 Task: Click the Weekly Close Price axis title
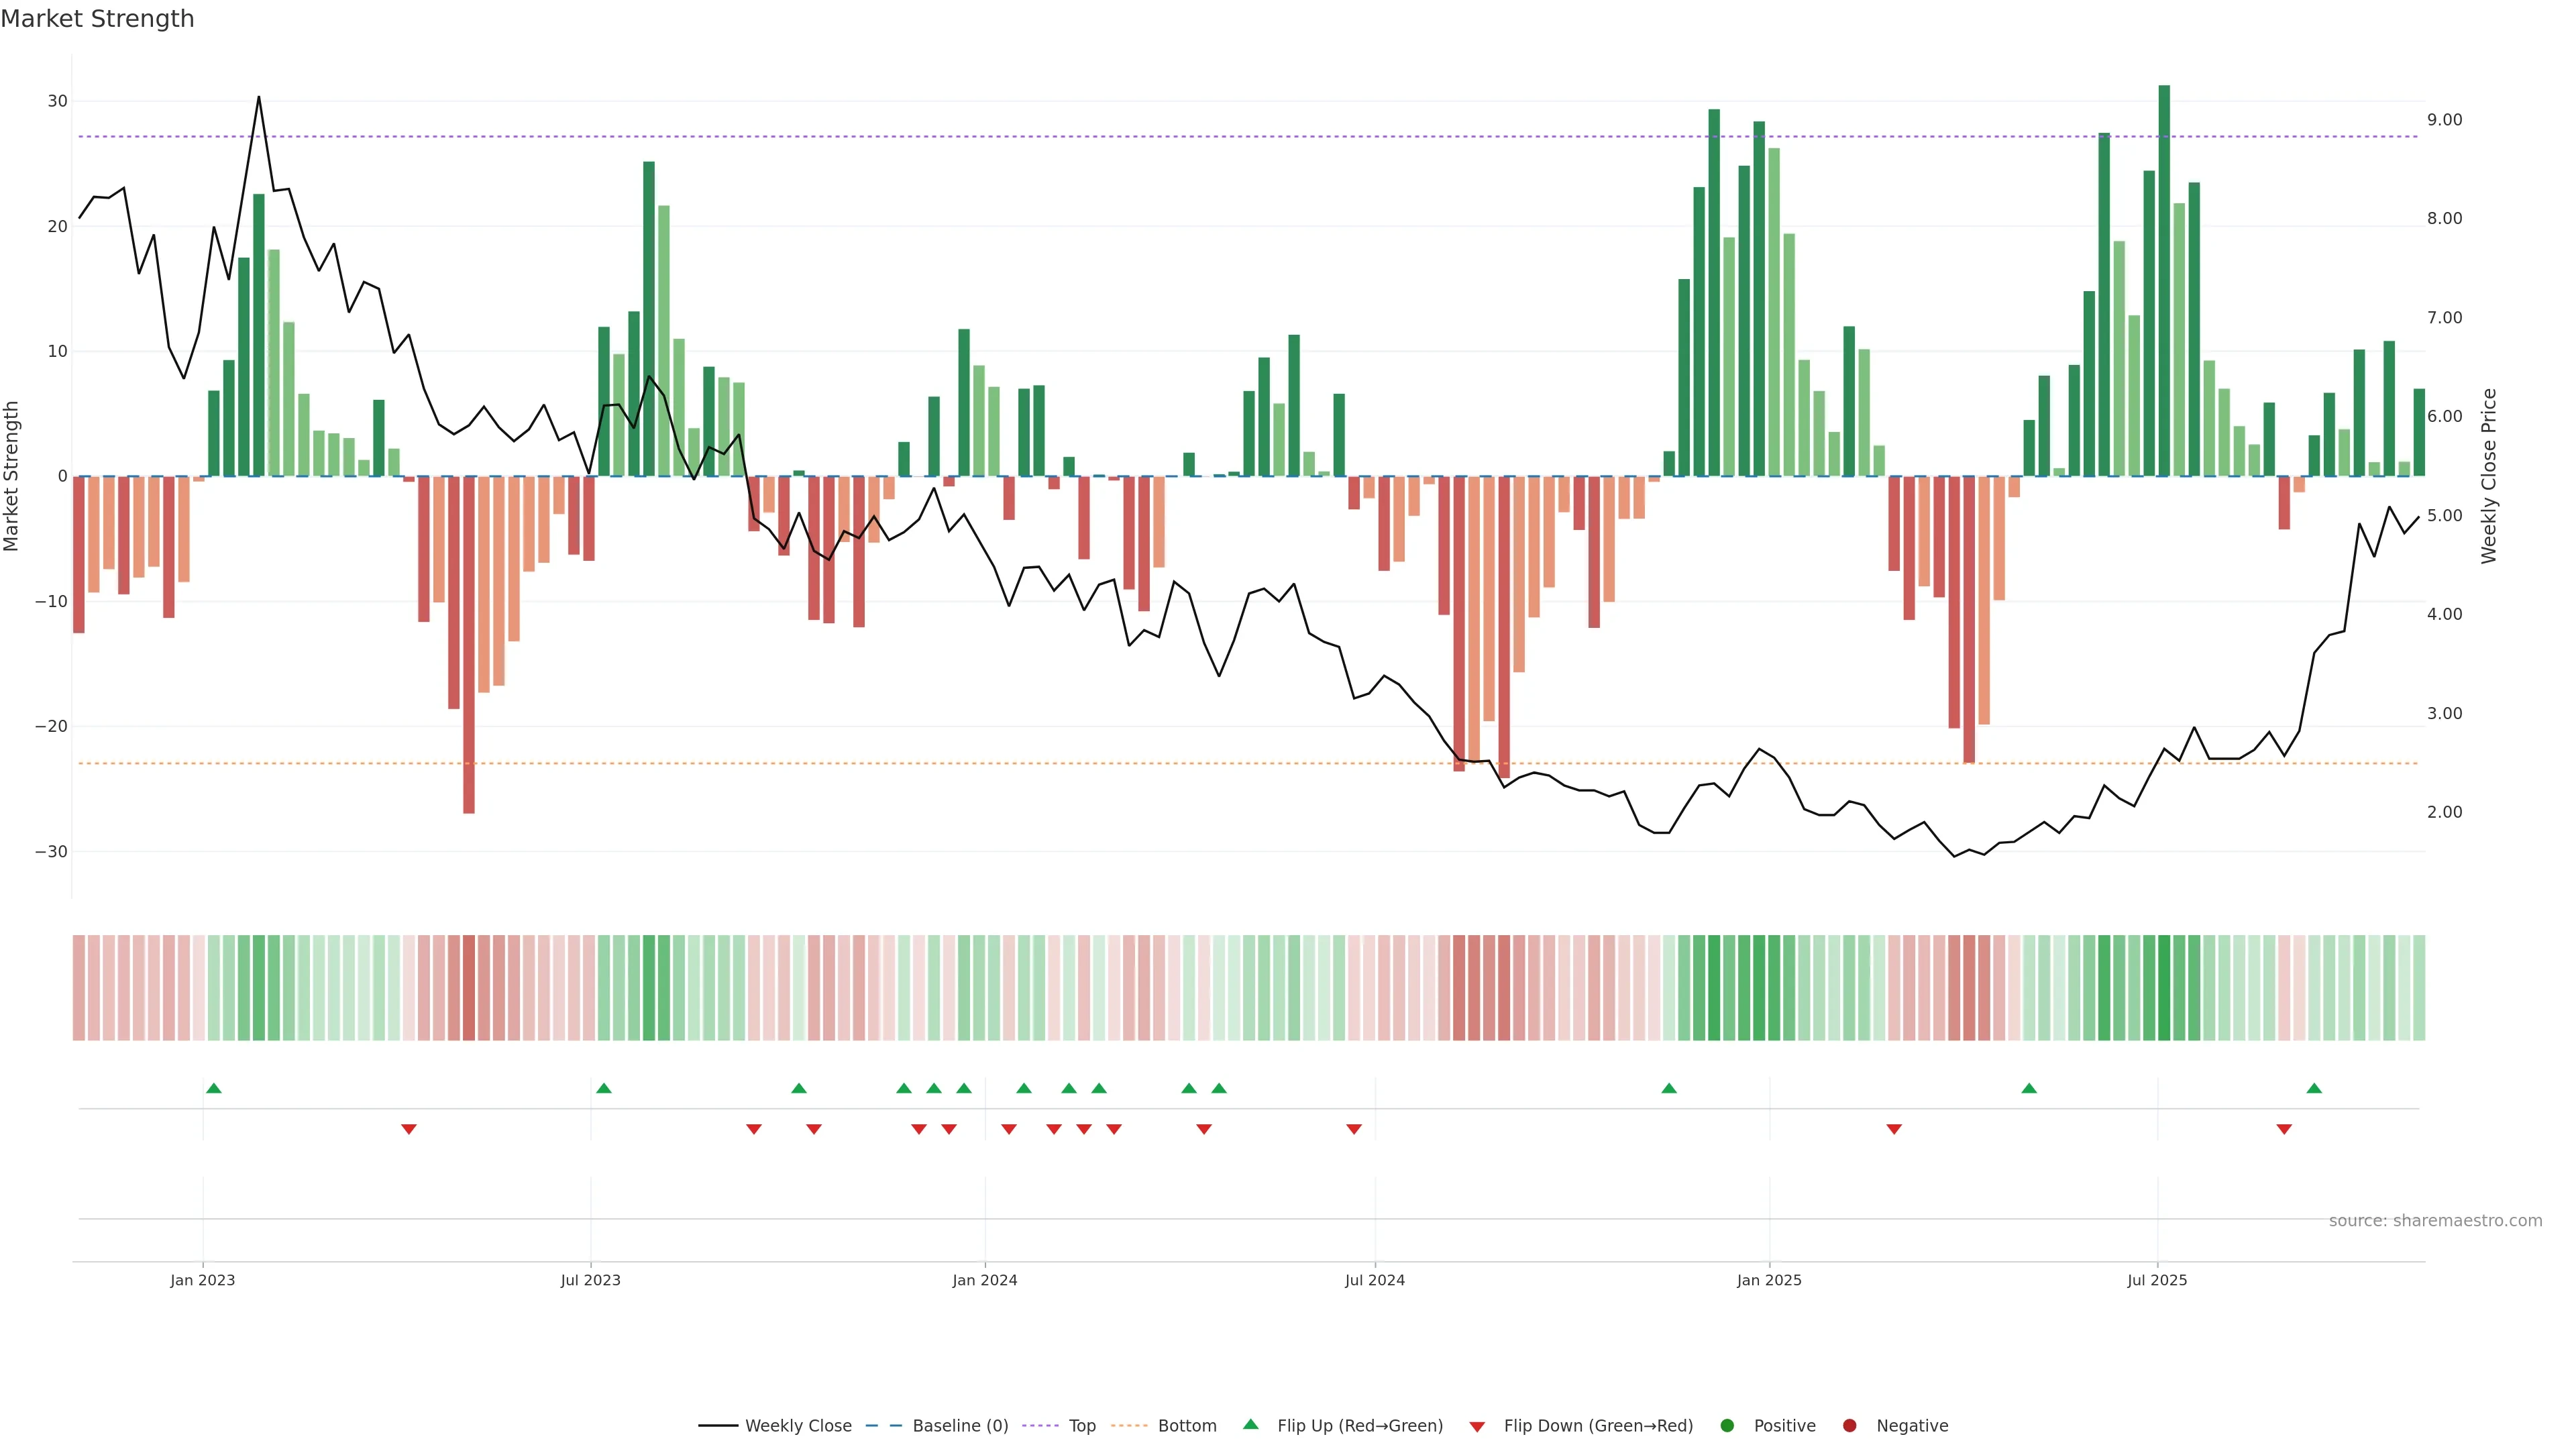[2489, 476]
